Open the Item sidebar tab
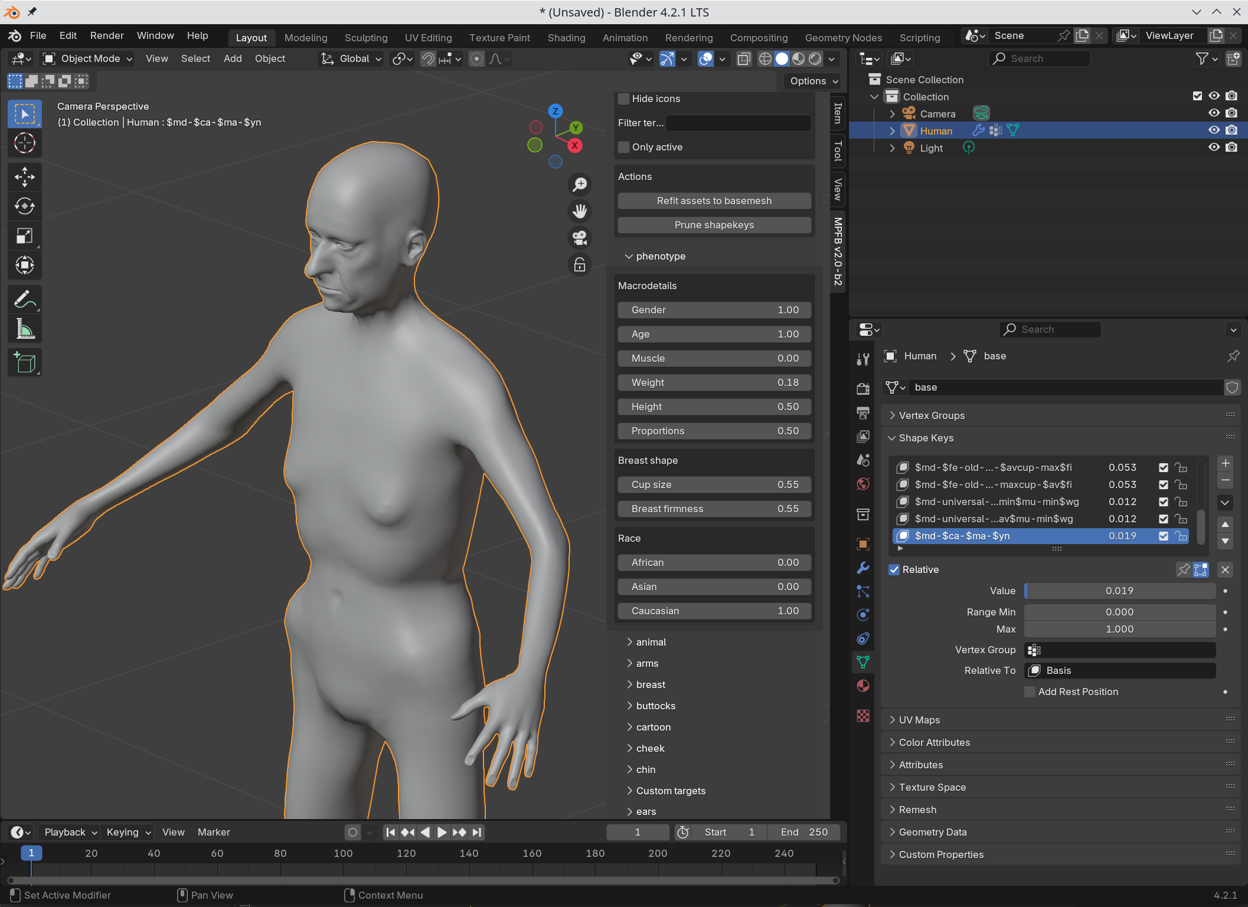1248x907 pixels. tap(838, 113)
